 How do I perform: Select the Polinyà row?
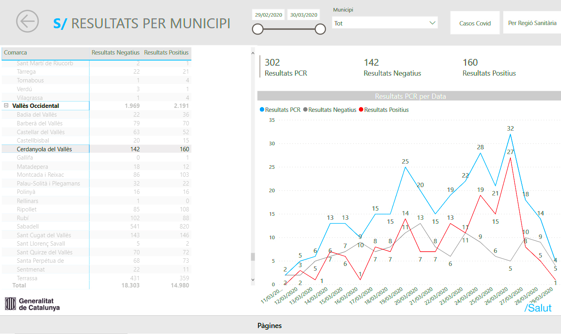click(96, 192)
